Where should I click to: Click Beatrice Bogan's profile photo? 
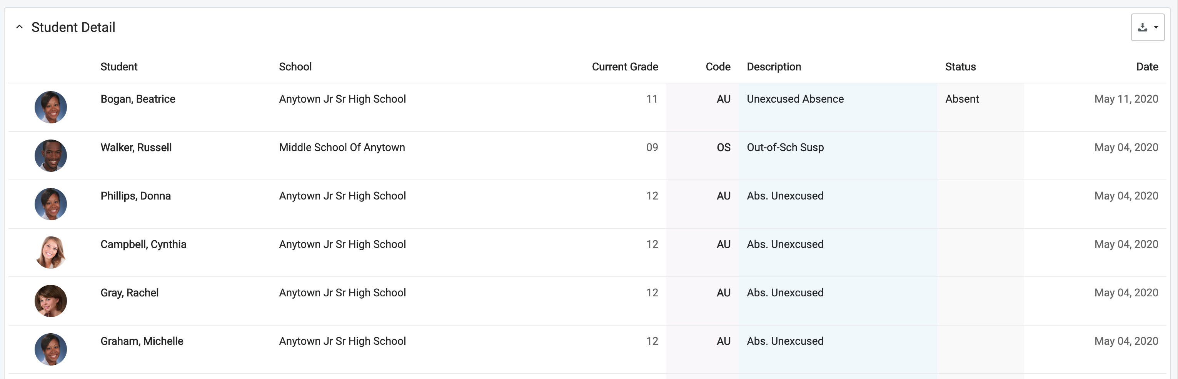tap(51, 107)
